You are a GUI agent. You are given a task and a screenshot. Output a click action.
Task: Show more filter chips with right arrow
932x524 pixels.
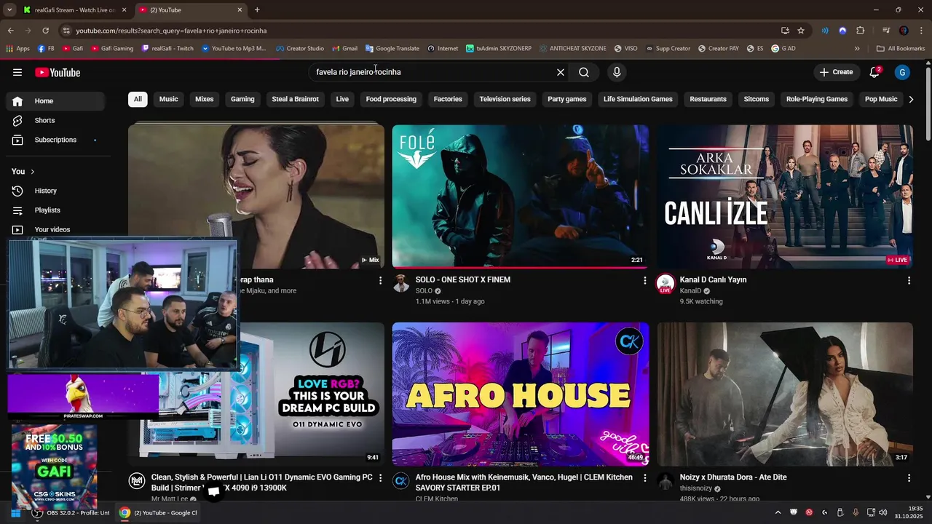(911, 99)
